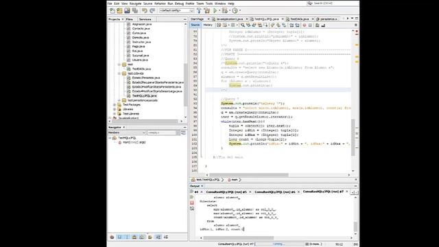Click the Stop Macro Recording icon
The height and width of the screenshot is (247, 439).
point(310,25)
